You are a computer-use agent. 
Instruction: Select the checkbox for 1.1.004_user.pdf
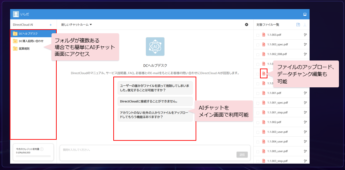tap(258, 142)
